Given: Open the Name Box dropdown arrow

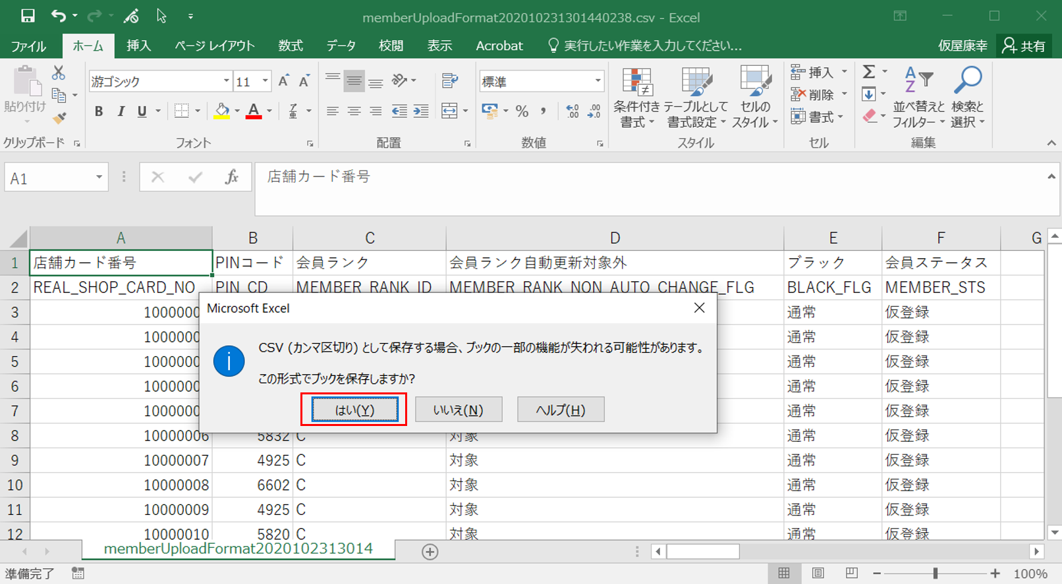Looking at the screenshot, I should point(99,177).
